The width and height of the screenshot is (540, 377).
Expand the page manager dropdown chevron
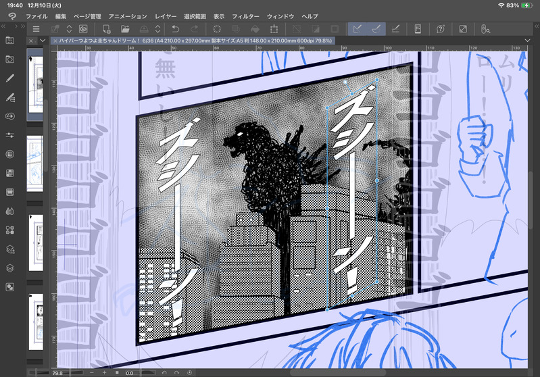[43, 41]
